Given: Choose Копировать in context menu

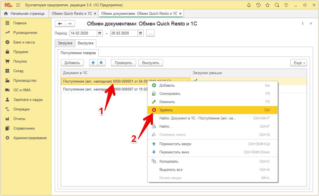Looking at the screenshot, I should point(213,162).
